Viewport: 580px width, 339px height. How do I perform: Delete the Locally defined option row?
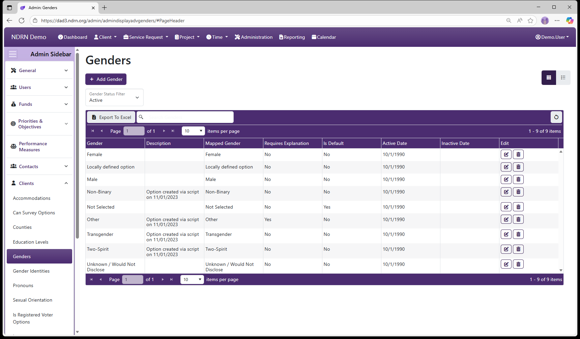(518, 167)
